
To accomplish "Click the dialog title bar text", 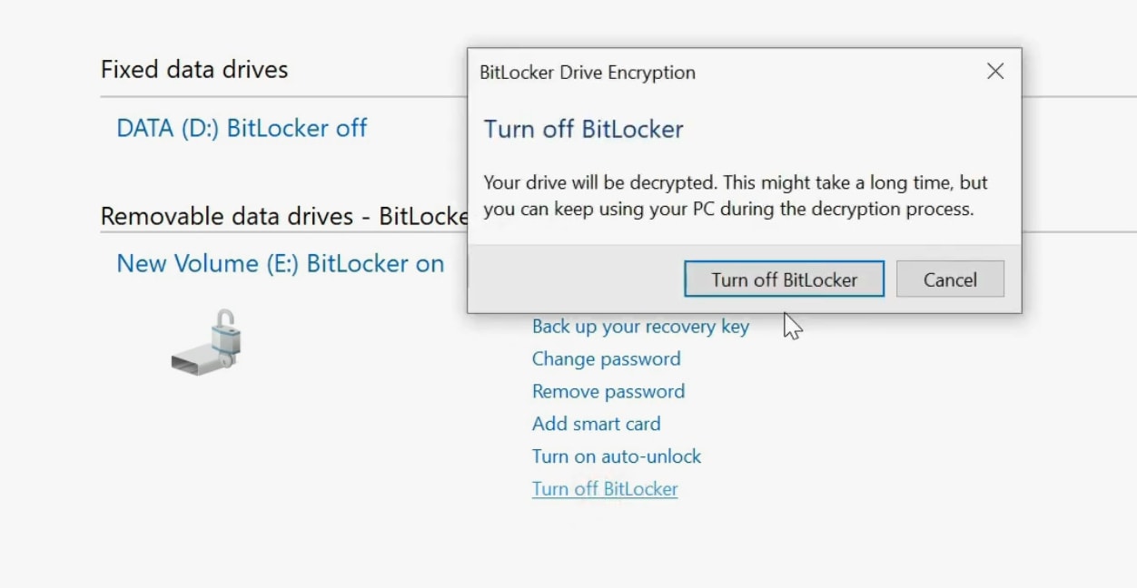I will [587, 72].
